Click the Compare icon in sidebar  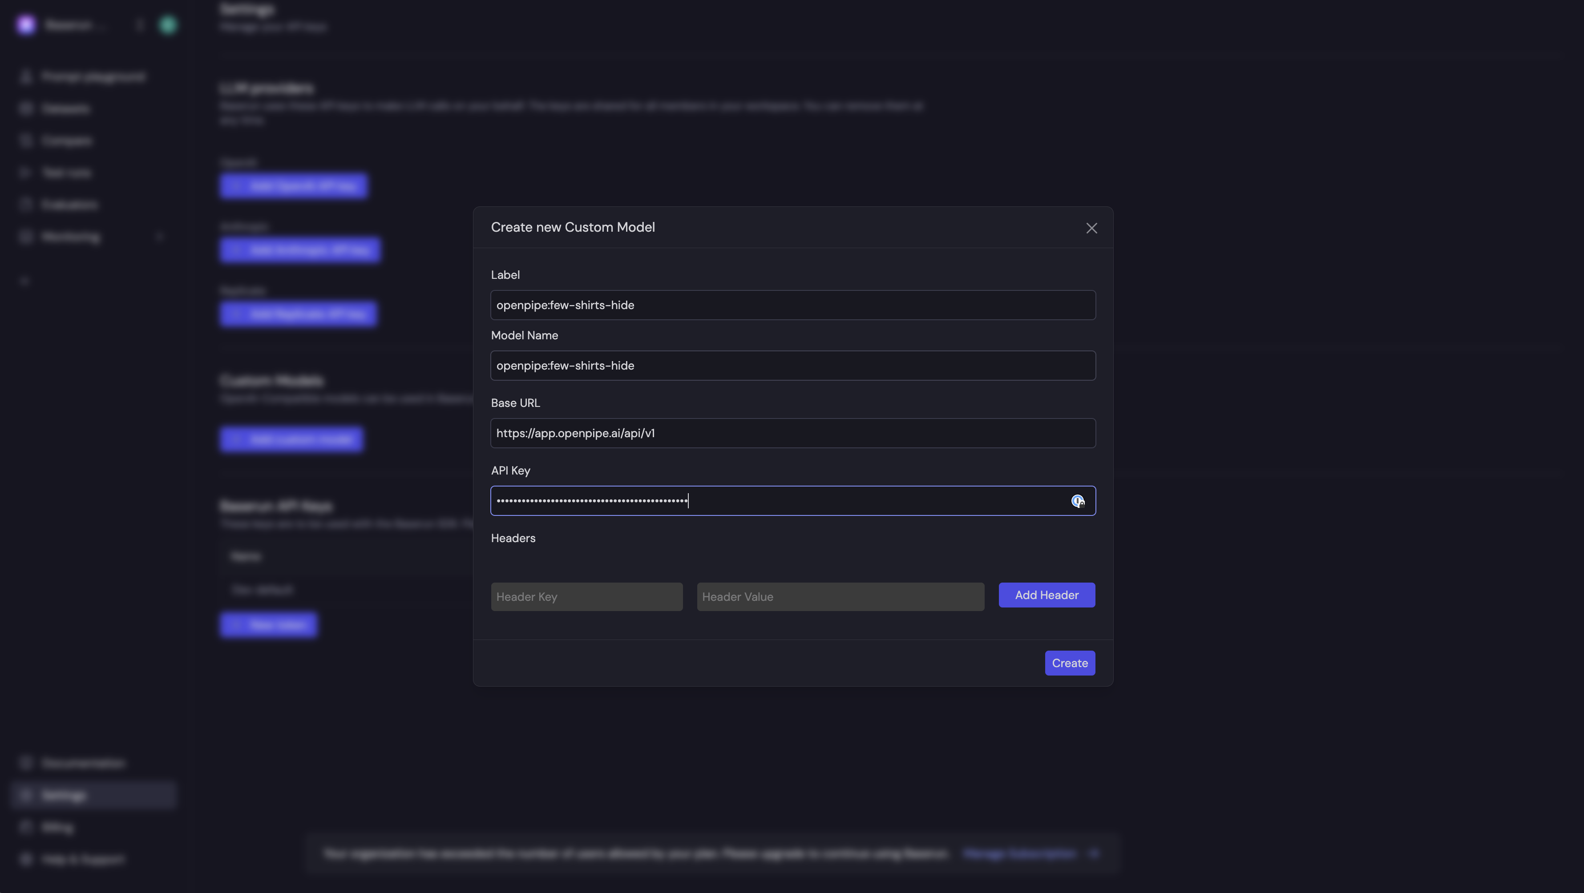pos(25,140)
